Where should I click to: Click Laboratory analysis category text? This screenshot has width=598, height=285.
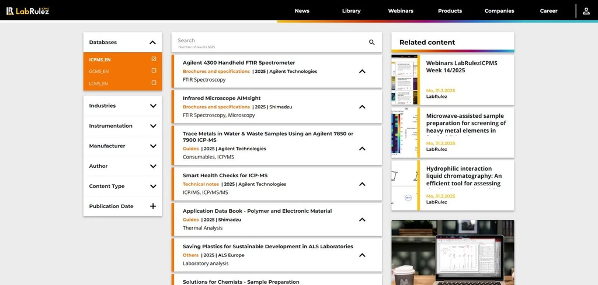[206, 263]
